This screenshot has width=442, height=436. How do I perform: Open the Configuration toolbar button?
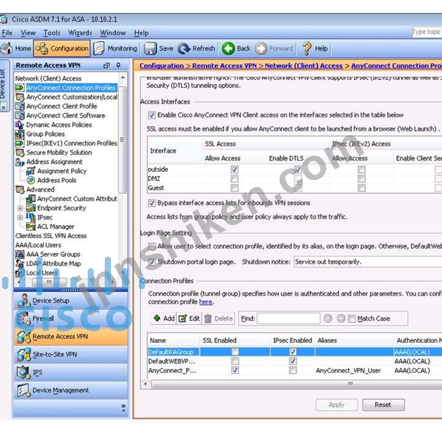tap(62, 48)
